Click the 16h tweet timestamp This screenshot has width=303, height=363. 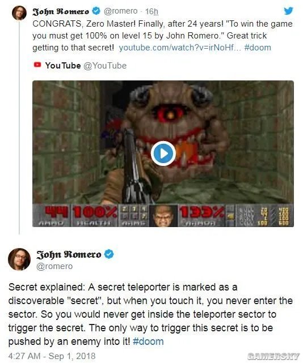pos(152,11)
